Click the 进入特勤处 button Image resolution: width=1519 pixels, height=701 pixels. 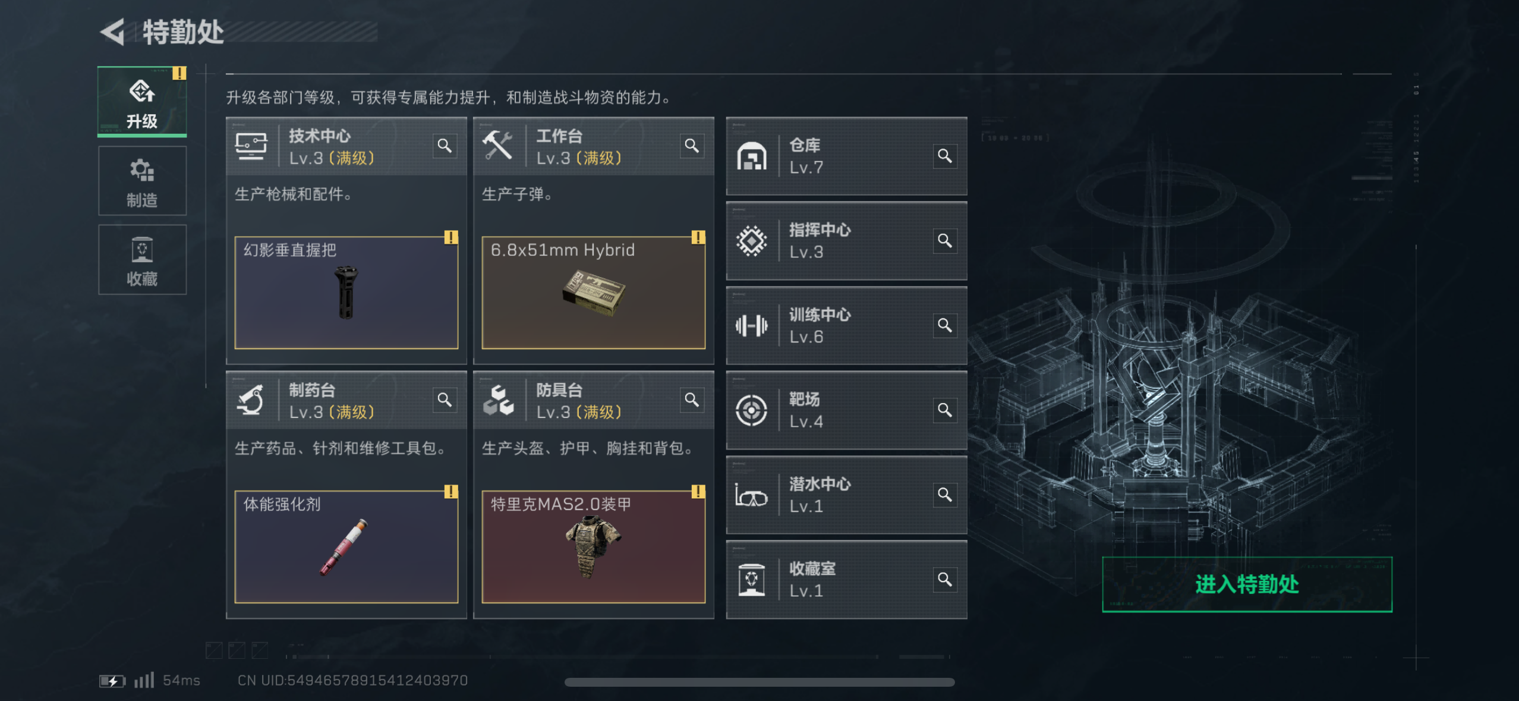(1247, 584)
